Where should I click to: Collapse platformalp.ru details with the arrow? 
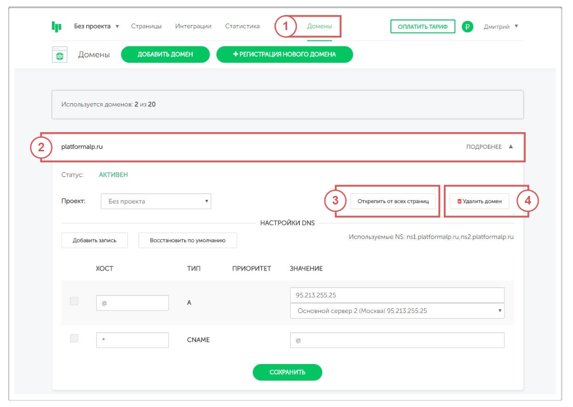(x=510, y=147)
